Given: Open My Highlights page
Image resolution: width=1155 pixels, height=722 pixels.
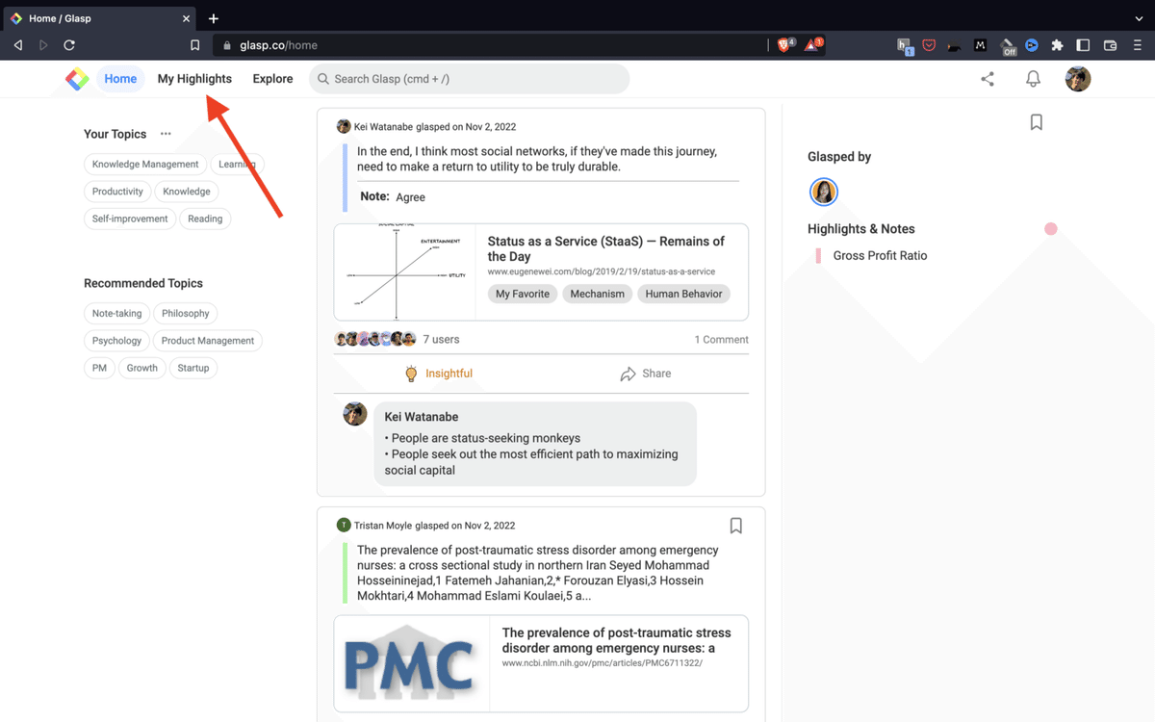Looking at the screenshot, I should (x=194, y=79).
